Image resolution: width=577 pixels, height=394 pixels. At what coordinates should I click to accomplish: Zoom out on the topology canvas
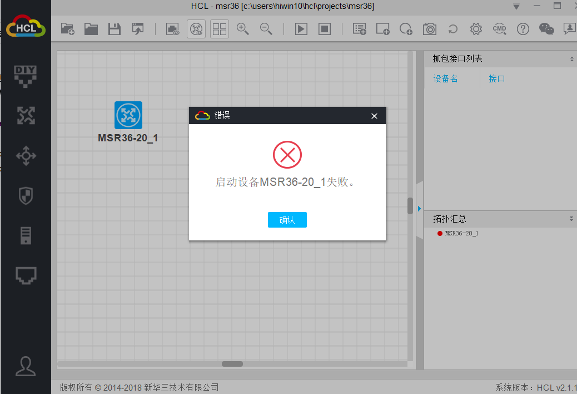(x=266, y=29)
